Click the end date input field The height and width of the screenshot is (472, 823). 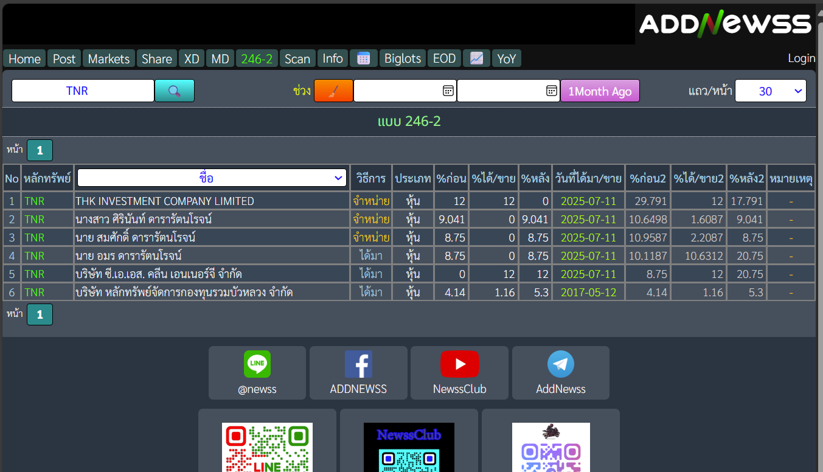click(x=508, y=91)
